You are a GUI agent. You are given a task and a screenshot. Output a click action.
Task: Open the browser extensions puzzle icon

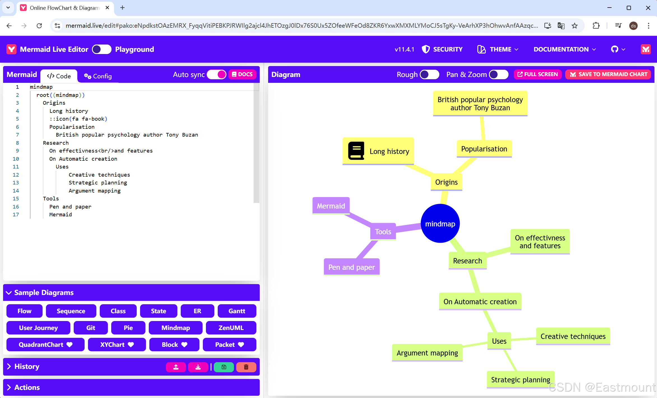[596, 26]
